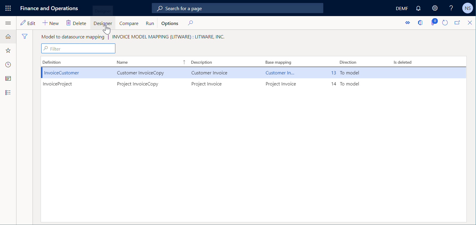Screen dimensions: 476x225
Task: Open the help question mark
Action: point(451,8)
